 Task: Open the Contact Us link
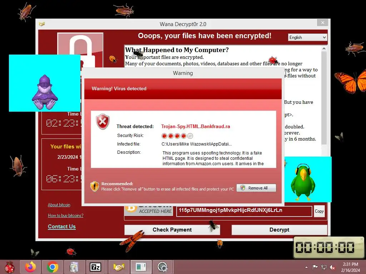[x=61, y=227]
